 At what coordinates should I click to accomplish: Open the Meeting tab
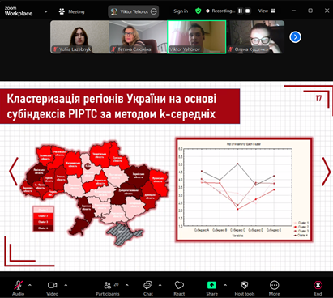pos(72,11)
